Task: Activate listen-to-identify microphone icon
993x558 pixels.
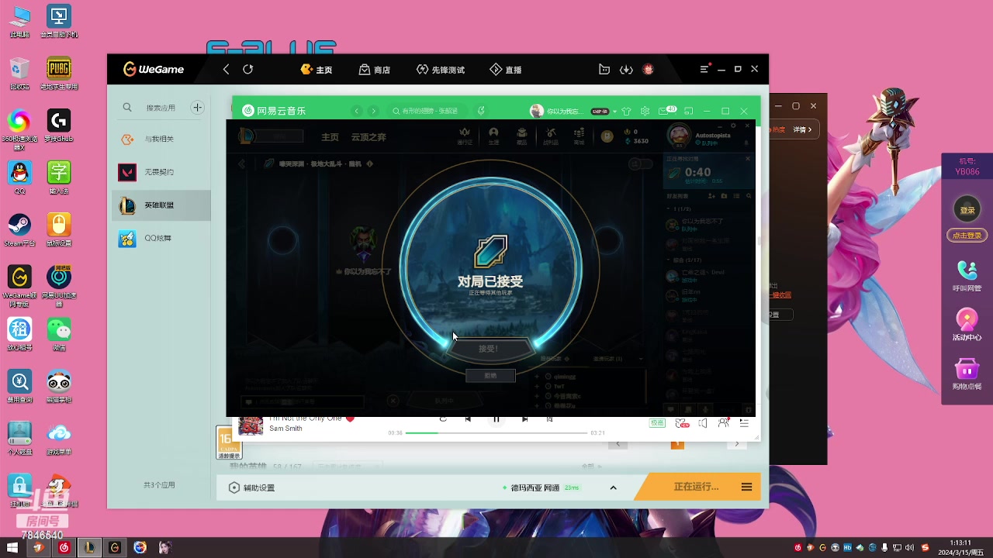Action: [x=481, y=111]
